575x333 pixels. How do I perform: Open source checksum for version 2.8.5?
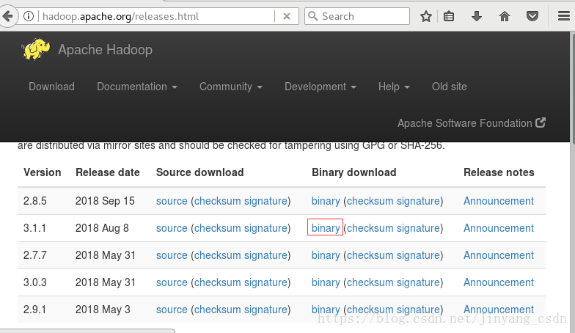(x=217, y=201)
